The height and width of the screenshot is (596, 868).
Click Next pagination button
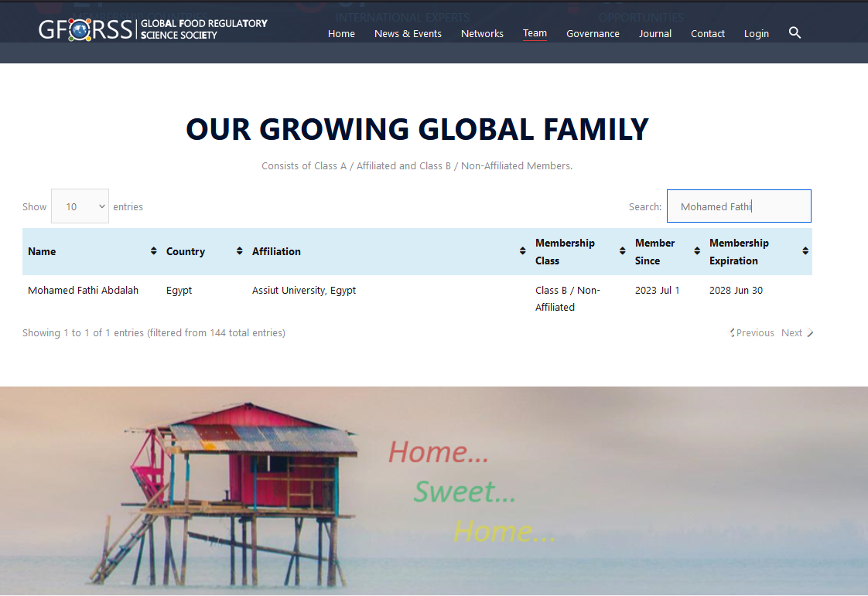[797, 332]
